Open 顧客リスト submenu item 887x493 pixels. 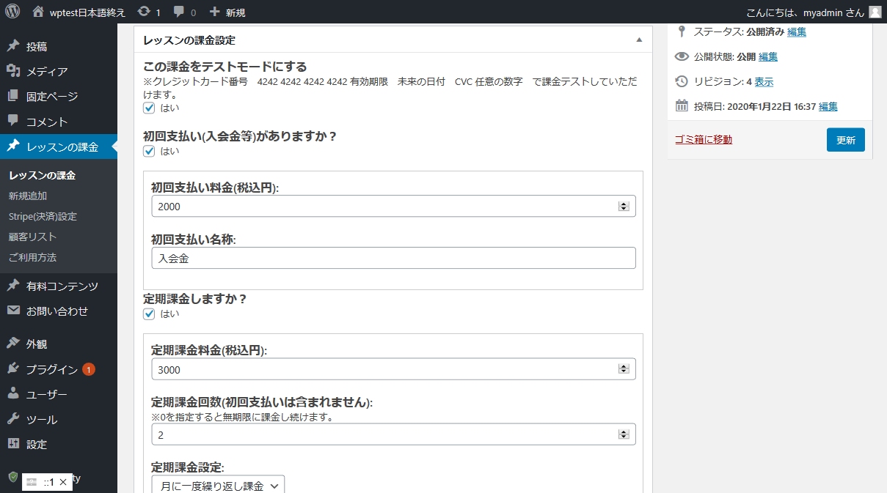point(32,237)
